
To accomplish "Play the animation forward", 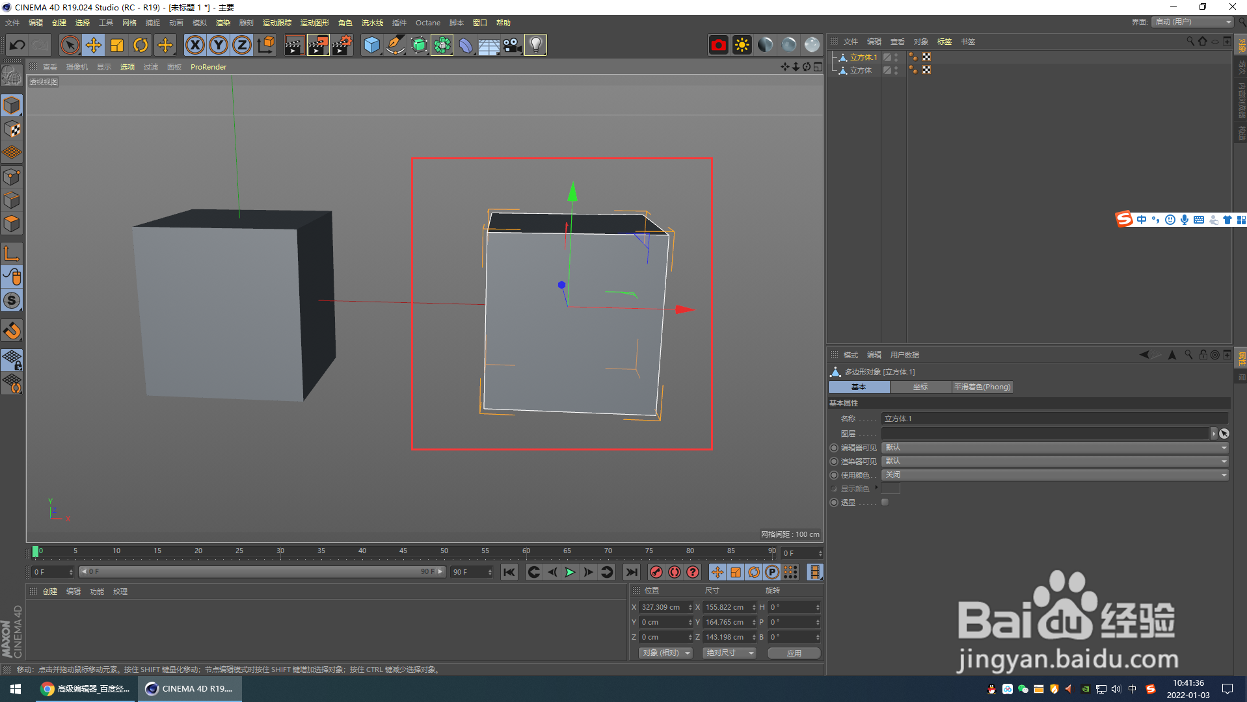I will point(570,572).
